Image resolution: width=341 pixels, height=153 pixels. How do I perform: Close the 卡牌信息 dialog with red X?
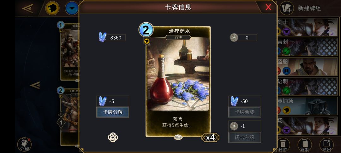coord(268,7)
